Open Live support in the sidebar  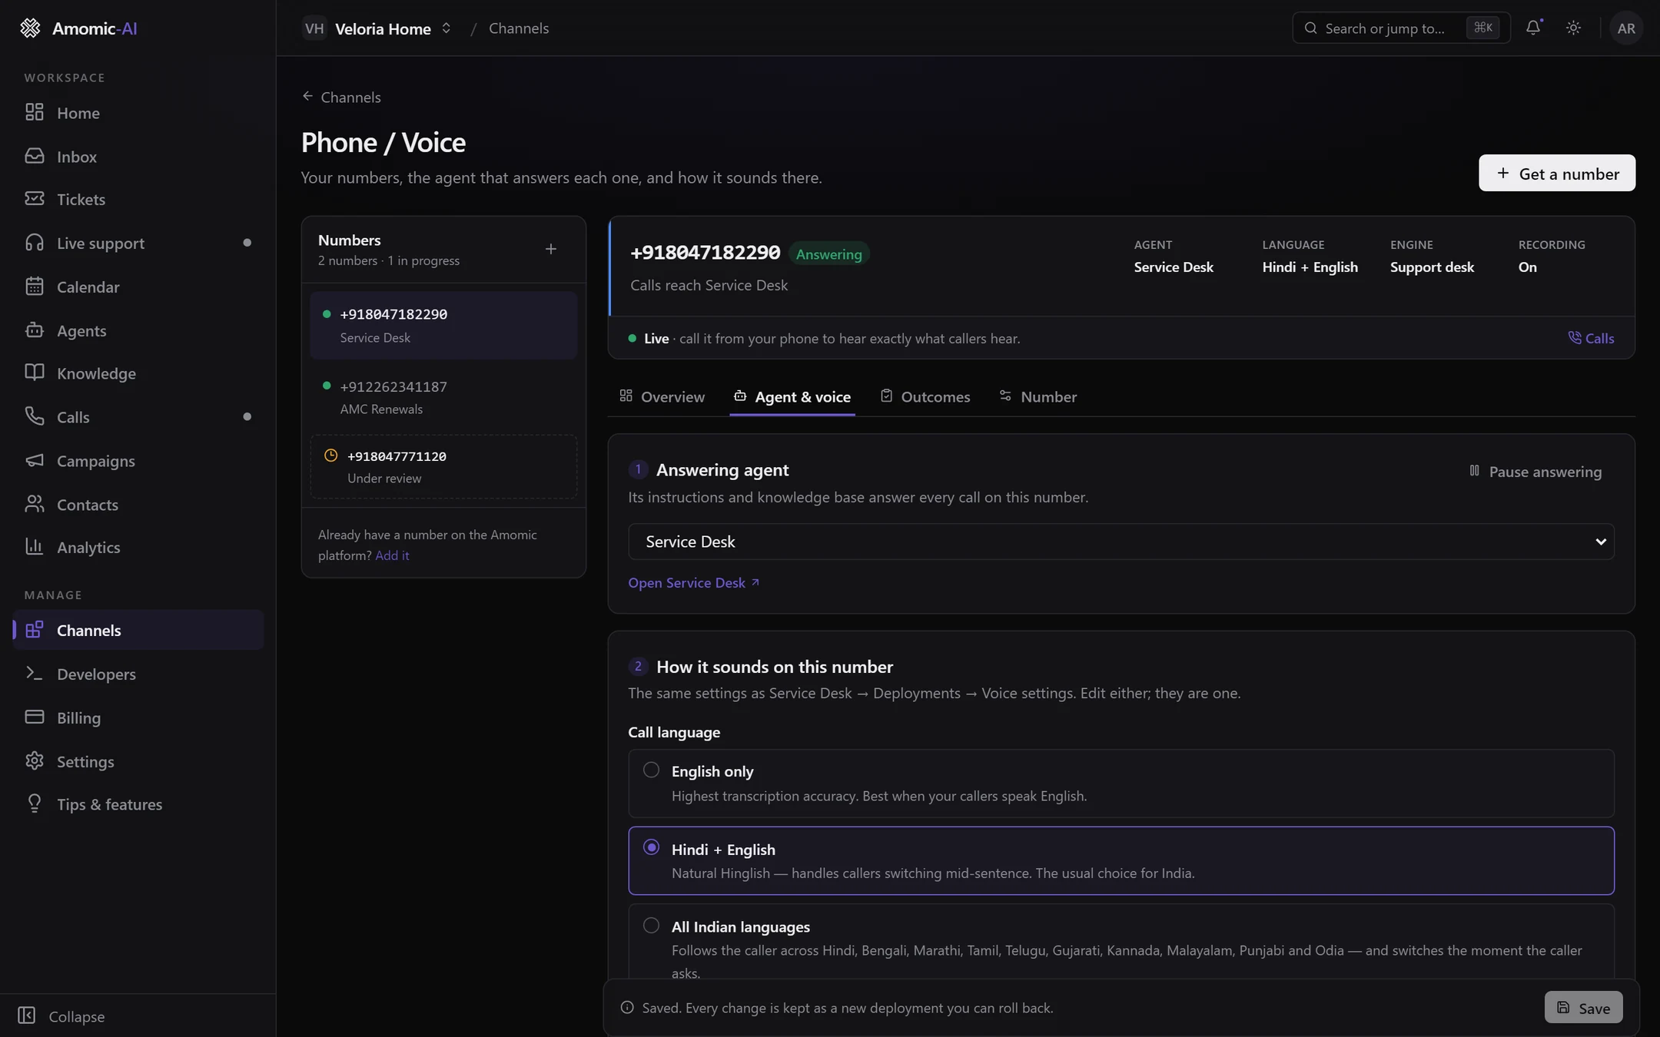(x=138, y=244)
